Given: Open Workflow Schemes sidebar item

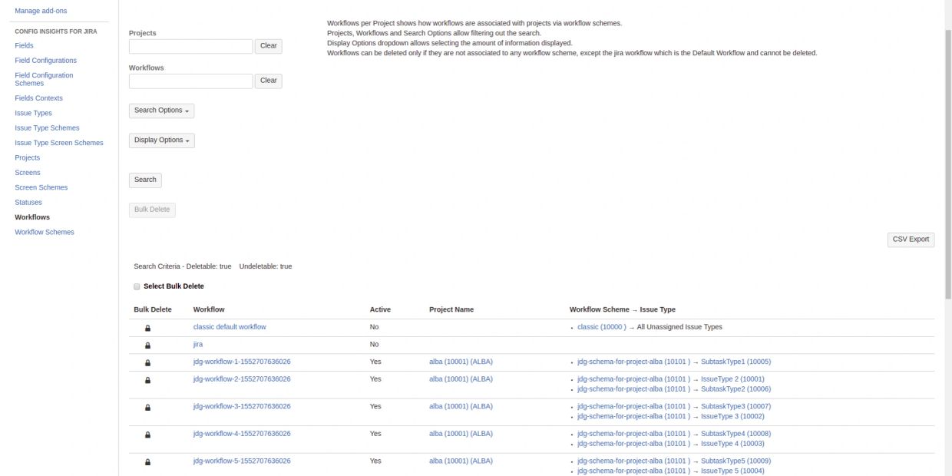Looking at the screenshot, I should 45,232.
